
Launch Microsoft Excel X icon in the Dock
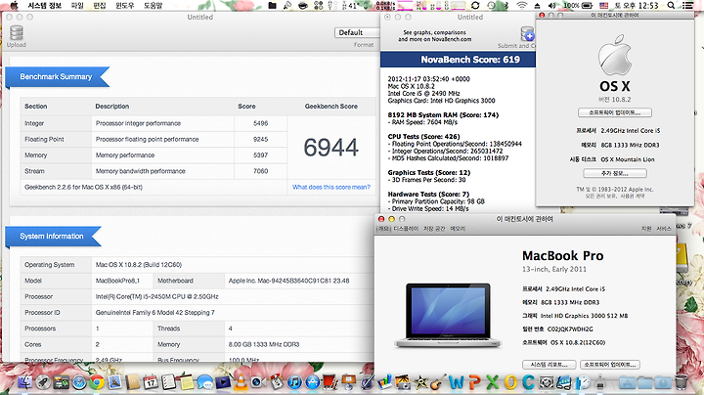pyautogui.click(x=493, y=382)
